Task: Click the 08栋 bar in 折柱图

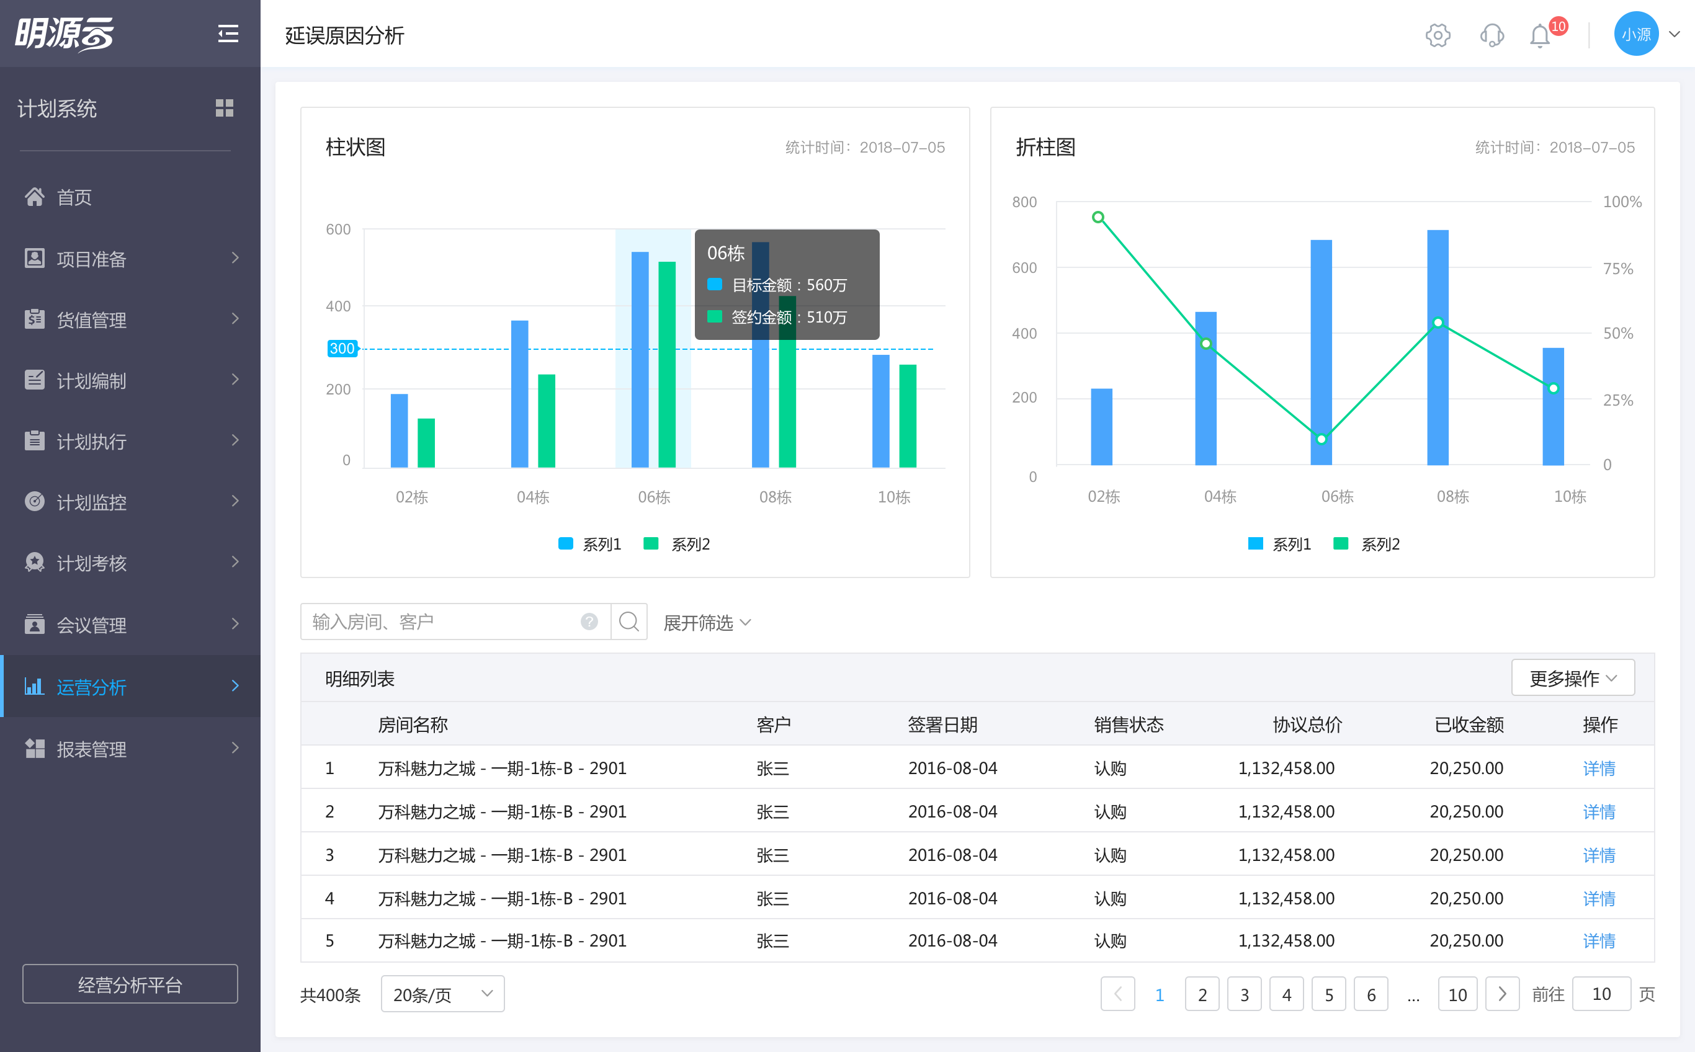Action: (1438, 347)
